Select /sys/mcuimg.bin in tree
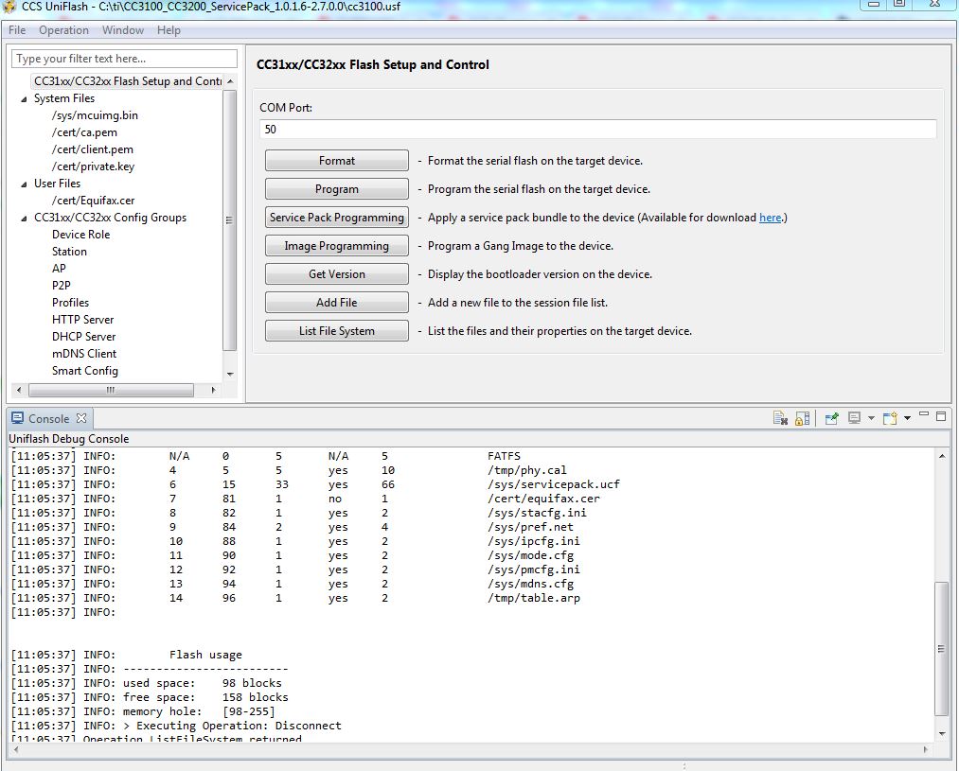The width and height of the screenshot is (959, 771). pyautogui.click(x=95, y=115)
